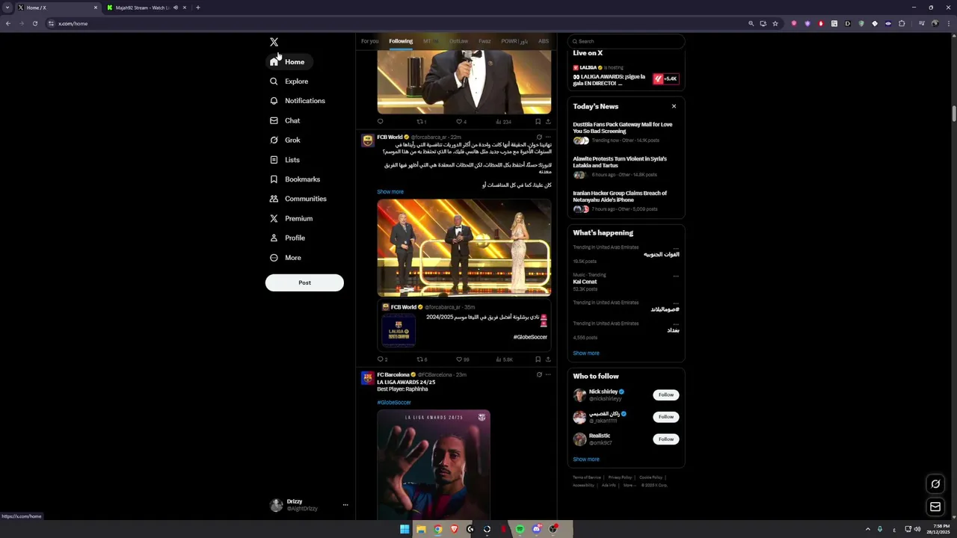Open Spotify from the taskbar

pos(520,529)
